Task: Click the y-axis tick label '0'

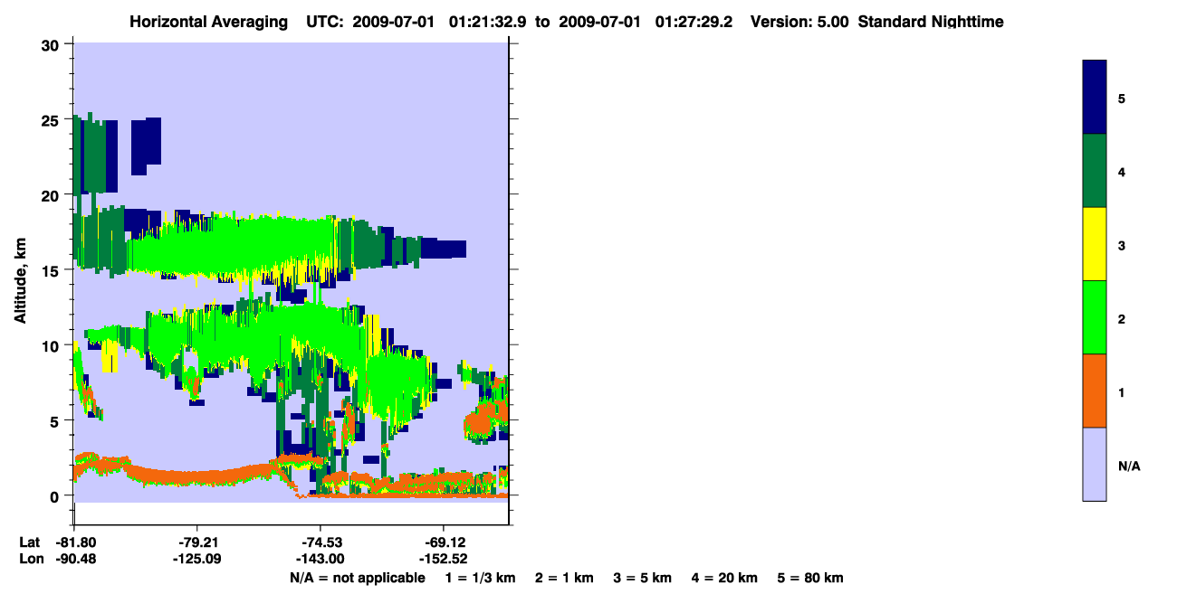Action: coord(55,495)
